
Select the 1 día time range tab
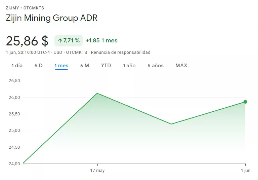(x=17, y=66)
